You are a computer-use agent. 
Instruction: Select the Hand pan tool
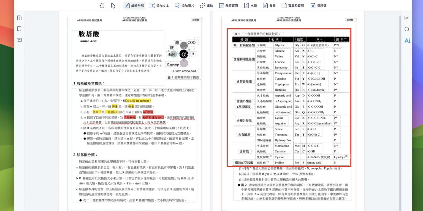coord(102,5)
